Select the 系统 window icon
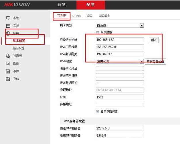180x144 pixels. click(8, 26)
